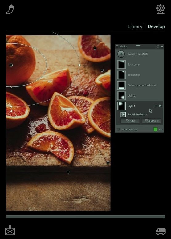Select the Light 2 mask thumbnail
171x239 pixels.
coord(121,96)
